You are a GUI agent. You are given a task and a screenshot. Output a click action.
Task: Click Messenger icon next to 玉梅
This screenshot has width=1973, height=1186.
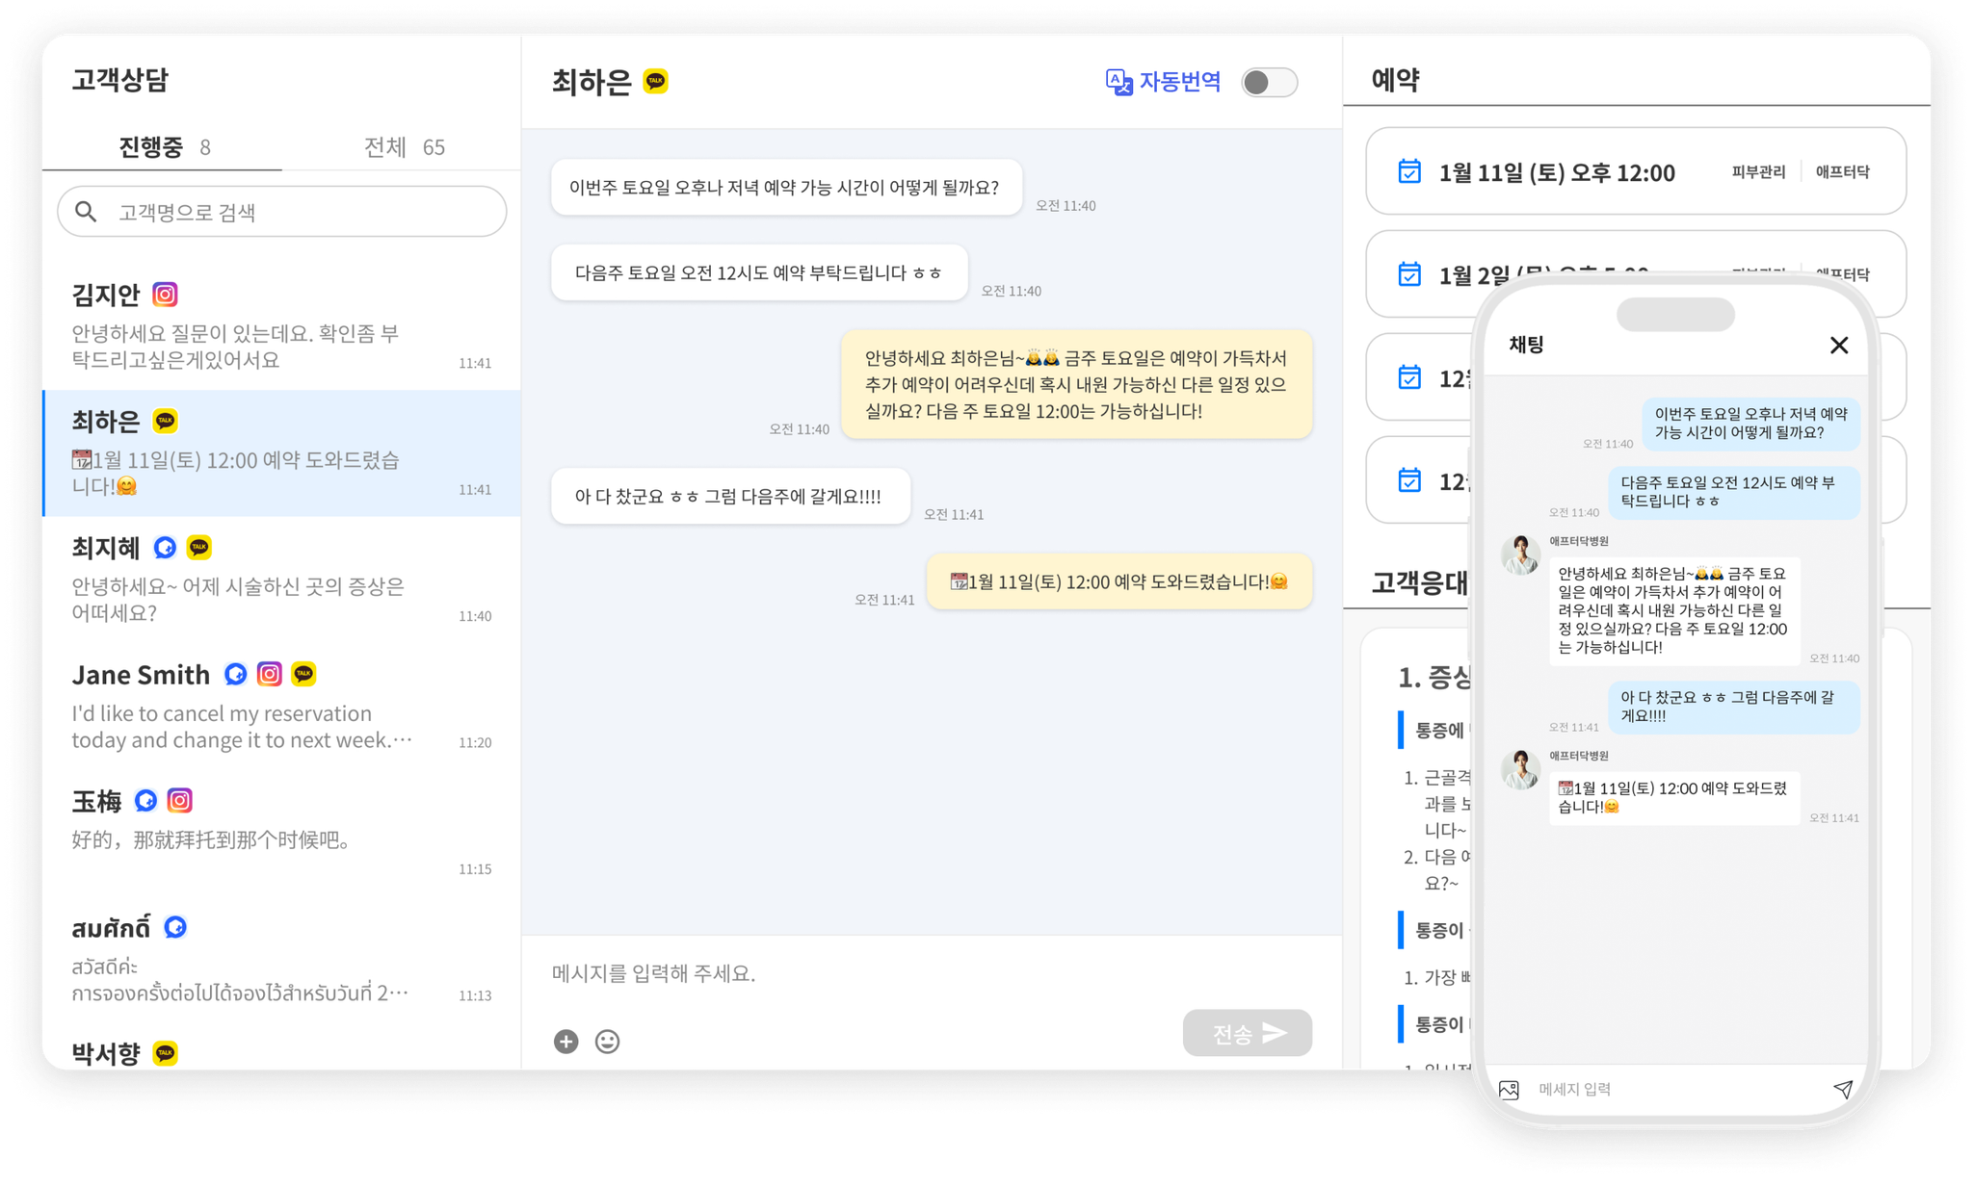click(x=145, y=800)
